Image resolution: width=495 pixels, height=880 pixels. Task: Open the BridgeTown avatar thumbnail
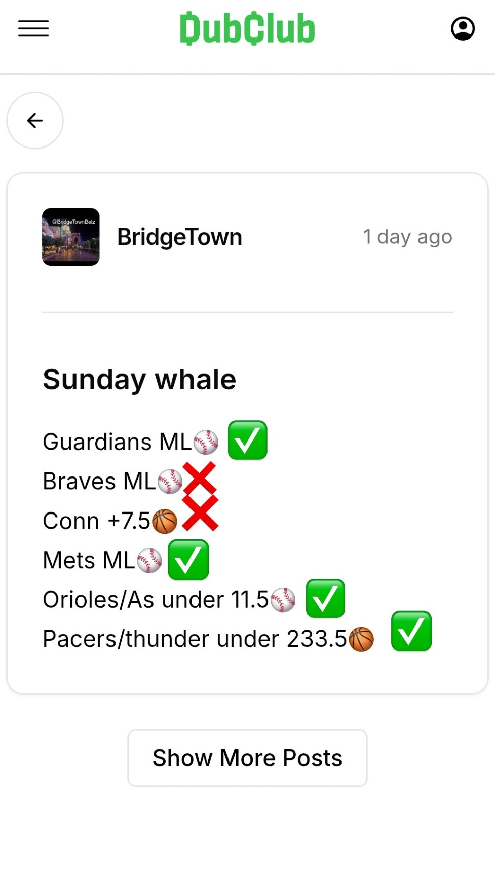tap(71, 237)
